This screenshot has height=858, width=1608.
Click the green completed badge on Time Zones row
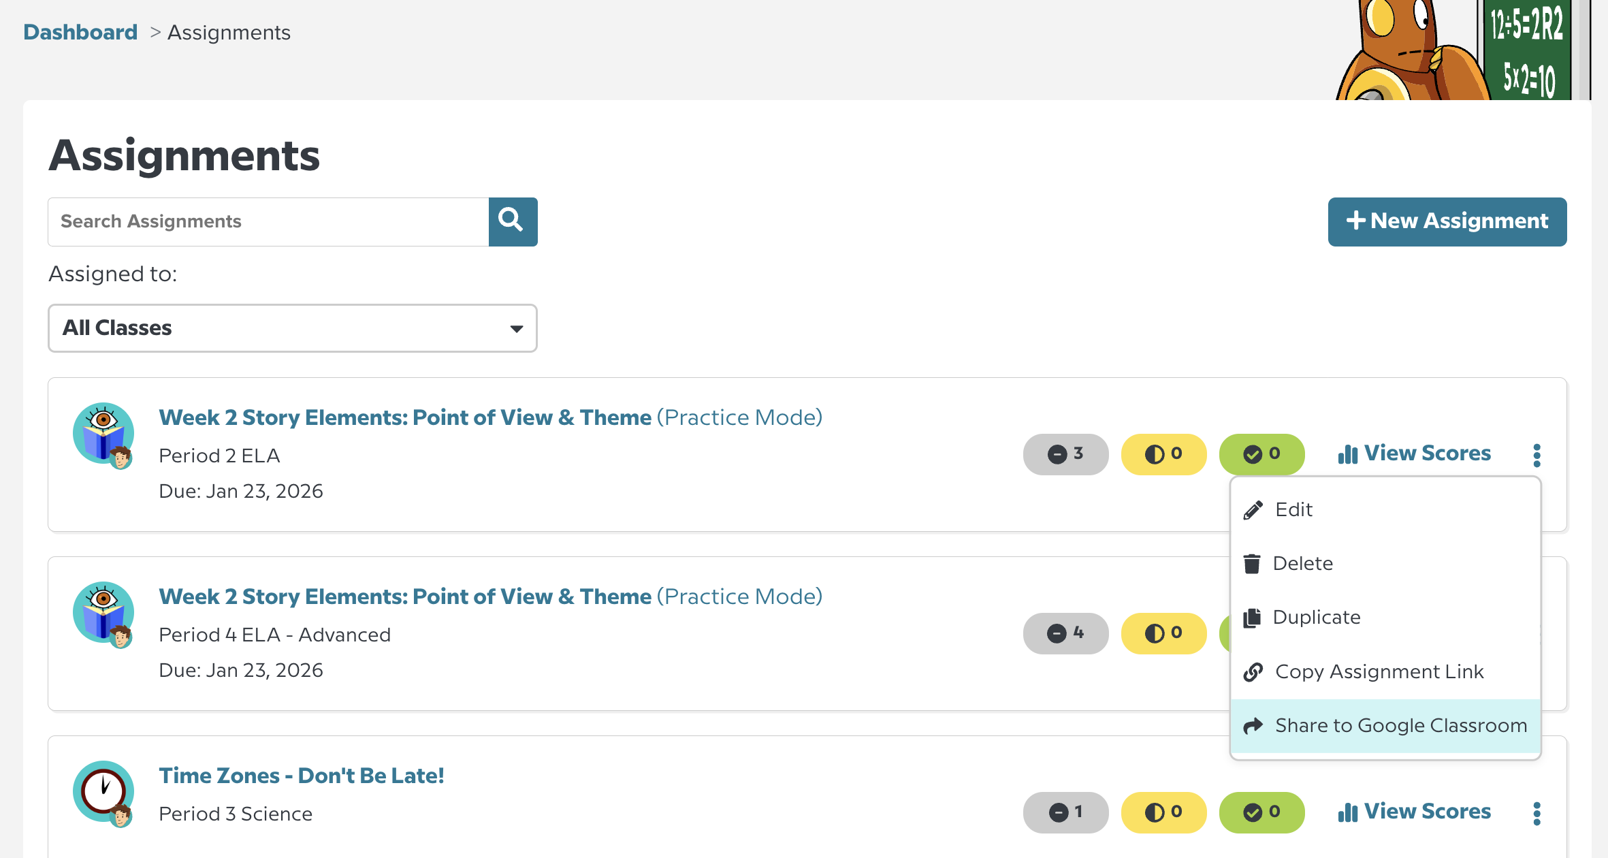(1261, 811)
